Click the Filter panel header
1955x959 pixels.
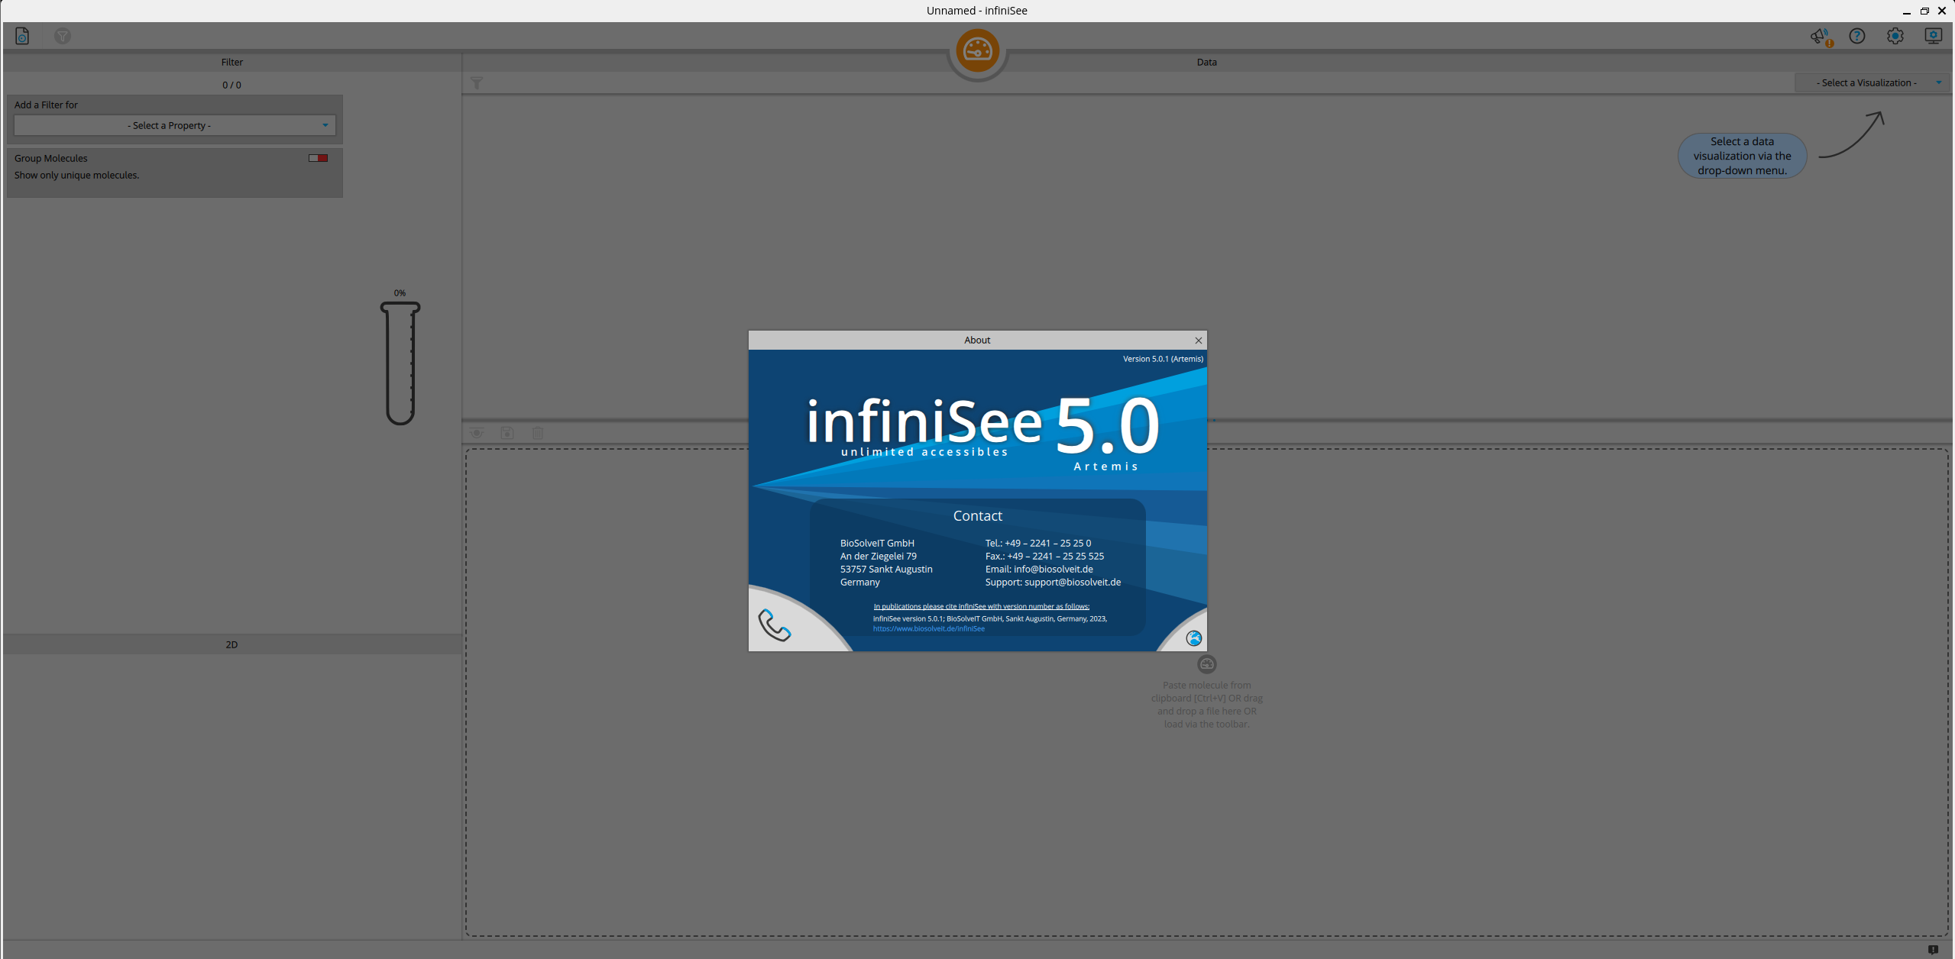click(232, 62)
